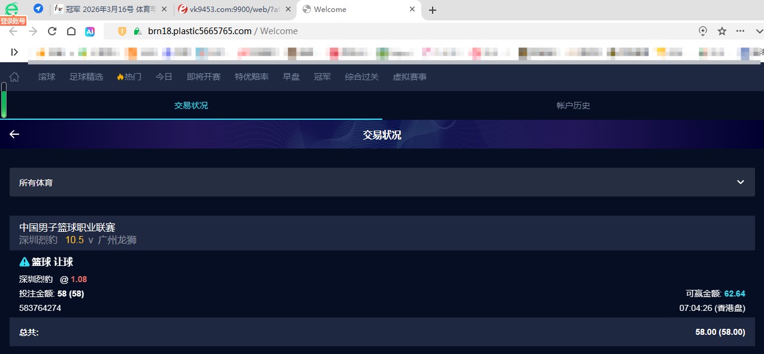Open the browser three-dots more menu
764x354 pixels.
pos(741,31)
